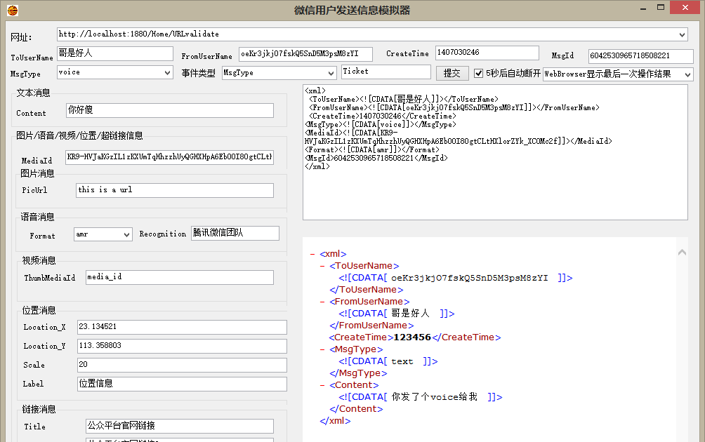Click the Scale input field
This screenshot has height=442, width=705.
click(182, 366)
